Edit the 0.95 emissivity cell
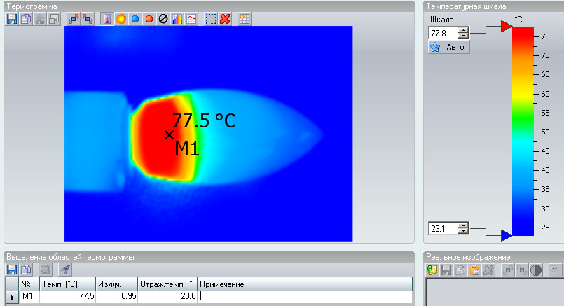The width and height of the screenshot is (564, 306). tap(116, 297)
